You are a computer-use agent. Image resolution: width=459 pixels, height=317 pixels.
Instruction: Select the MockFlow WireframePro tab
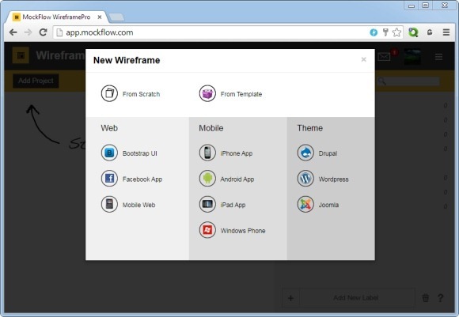pyautogui.click(x=56, y=17)
